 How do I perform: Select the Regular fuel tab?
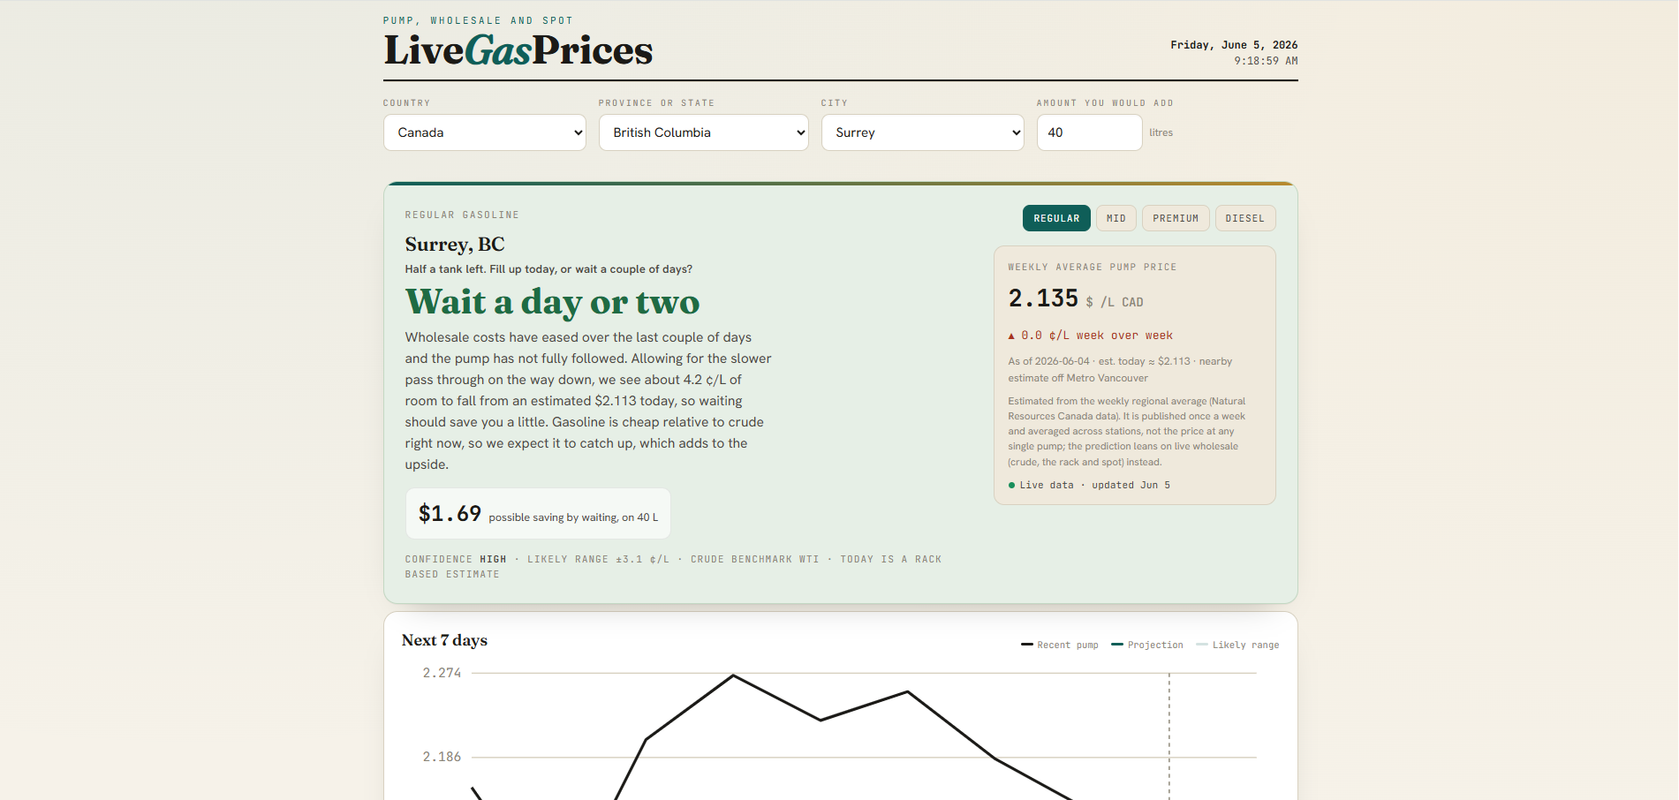point(1056,218)
